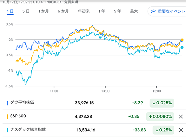
Task: Click the blue ダウ平均株価 color marker
Action: (8, 103)
